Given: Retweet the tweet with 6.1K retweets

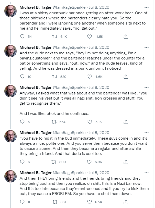Looking at the screenshot, I should [54, 37].
